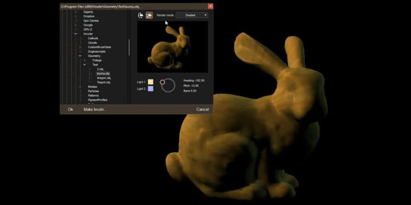Click the light direction dial handle
Screen dimensions: 411x205
pos(162,82)
